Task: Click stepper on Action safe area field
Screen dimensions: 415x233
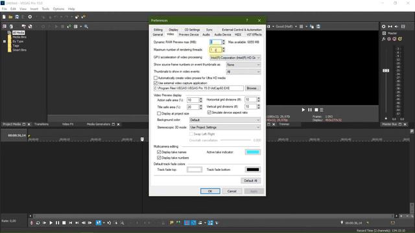Action: pyautogui.click(x=200, y=100)
